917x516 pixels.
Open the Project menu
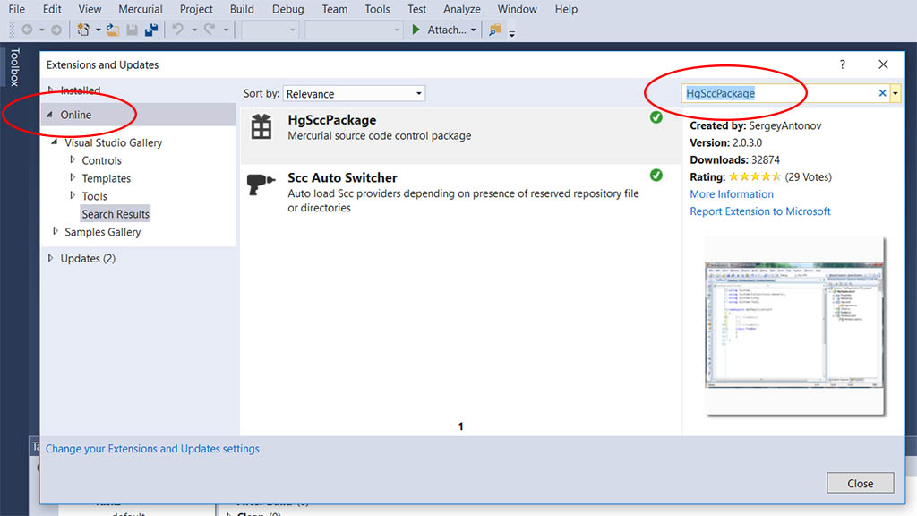(196, 9)
